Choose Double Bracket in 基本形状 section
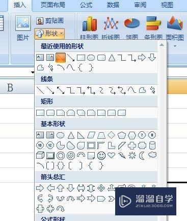The width and height of the screenshot is (187, 221). point(50,165)
